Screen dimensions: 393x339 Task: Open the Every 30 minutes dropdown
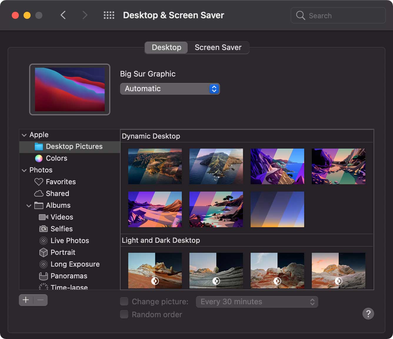pos(257,302)
